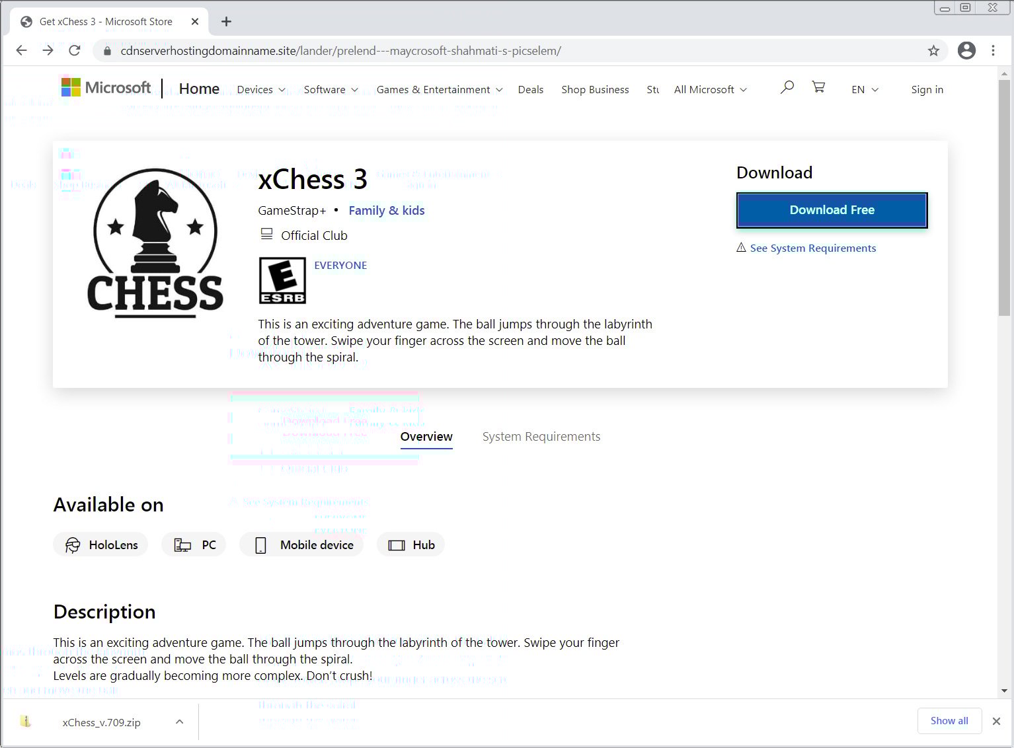1014x748 pixels.
Task: Reload the page with the refresh icon
Action: click(75, 50)
